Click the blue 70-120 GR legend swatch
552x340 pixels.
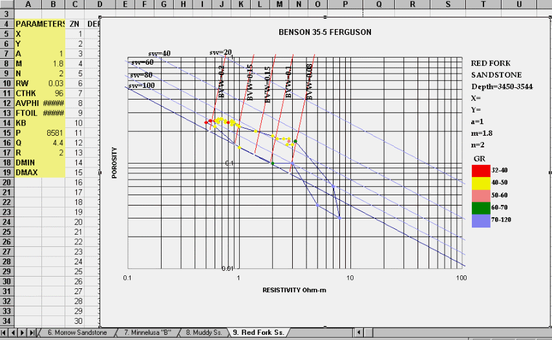pos(480,221)
